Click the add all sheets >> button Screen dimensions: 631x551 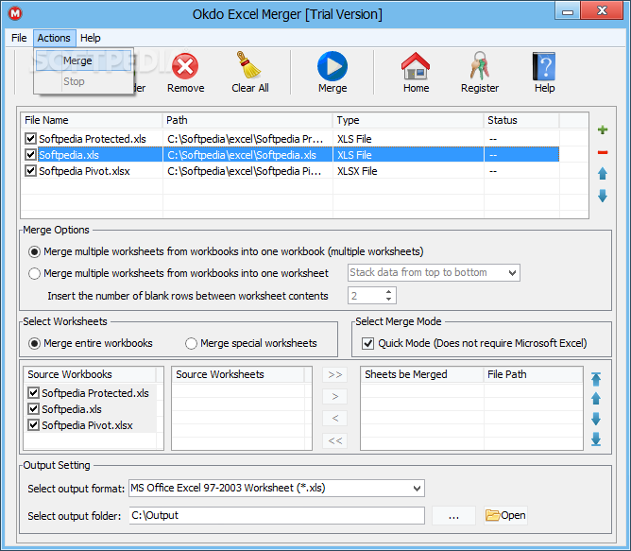(334, 374)
